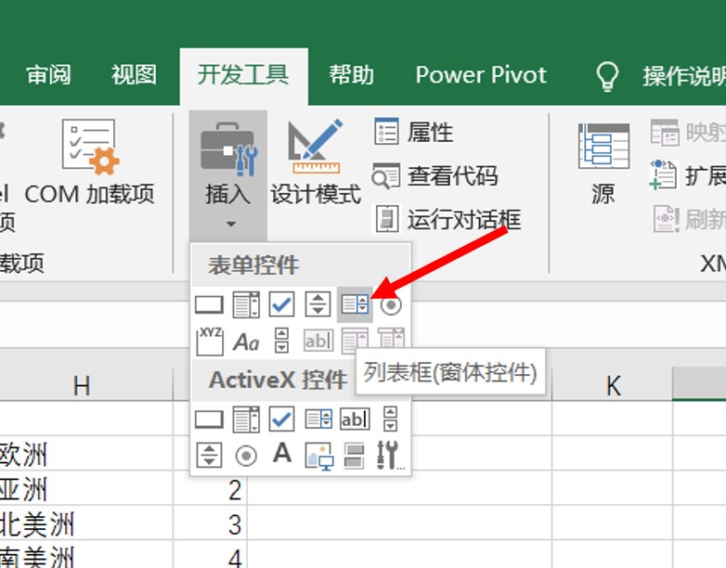Click the lightbulb Tell Me icon
Viewport: 726px width, 568px height.
click(607, 76)
